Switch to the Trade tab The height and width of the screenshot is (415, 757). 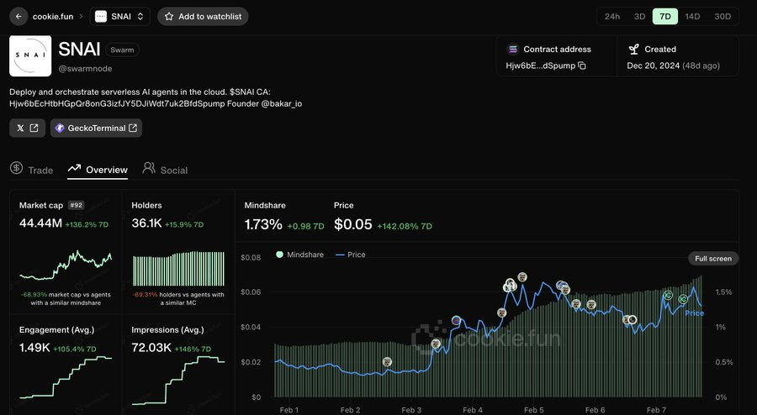32,170
